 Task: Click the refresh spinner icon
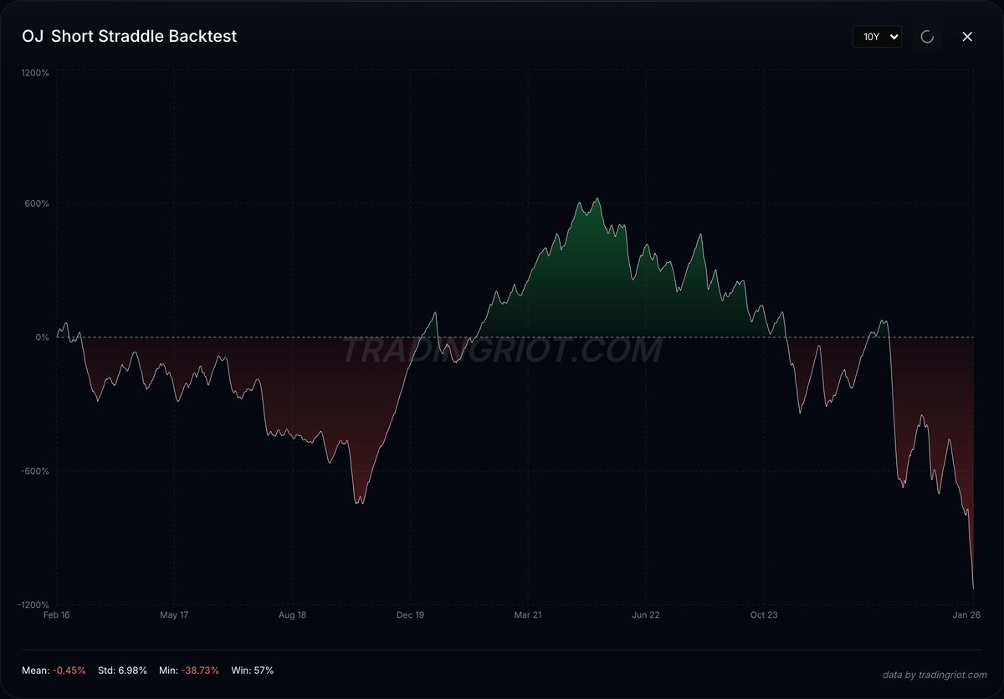click(927, 37)
